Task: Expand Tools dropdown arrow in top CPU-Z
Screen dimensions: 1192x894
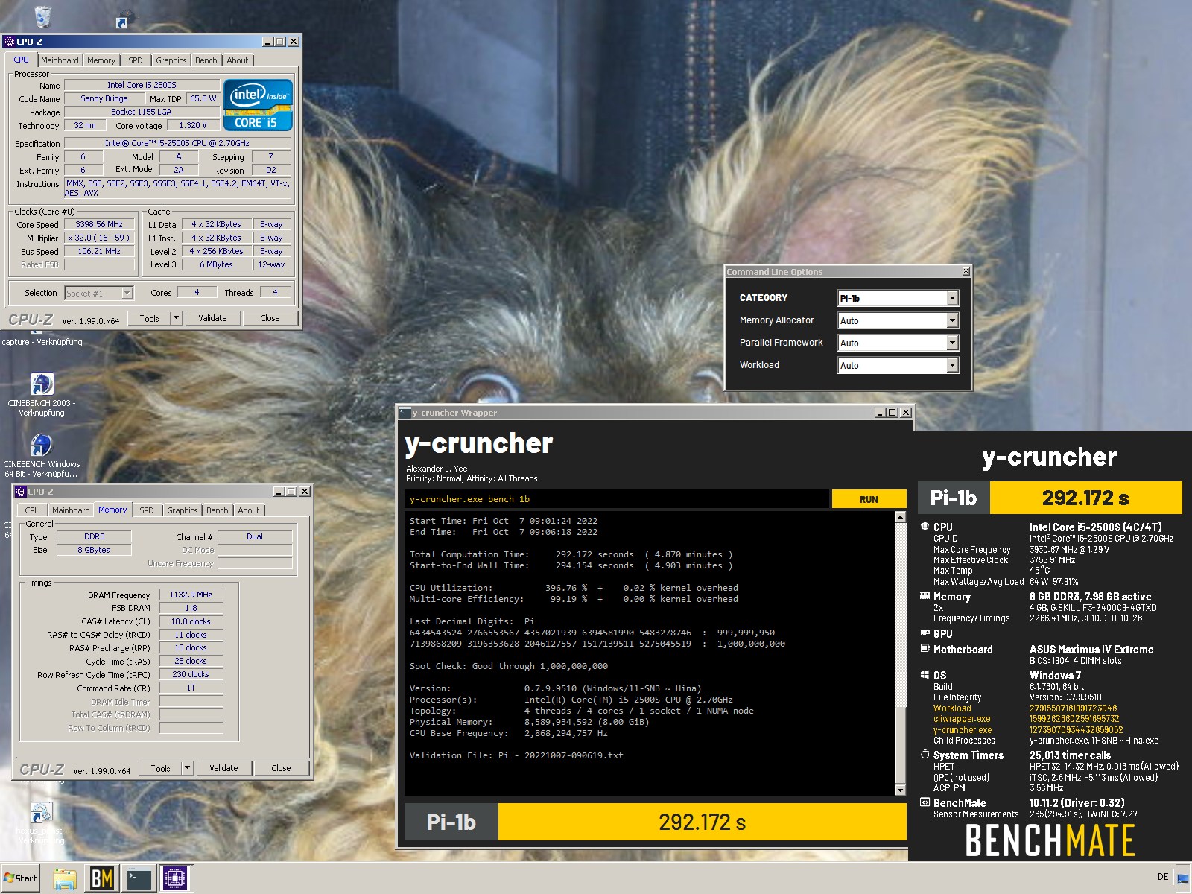Action: click(x=177, y=318)
